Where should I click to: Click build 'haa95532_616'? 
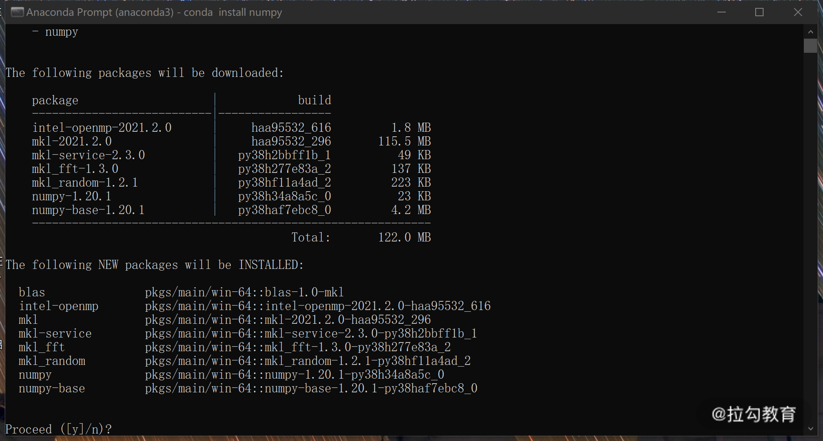point(291,128)
